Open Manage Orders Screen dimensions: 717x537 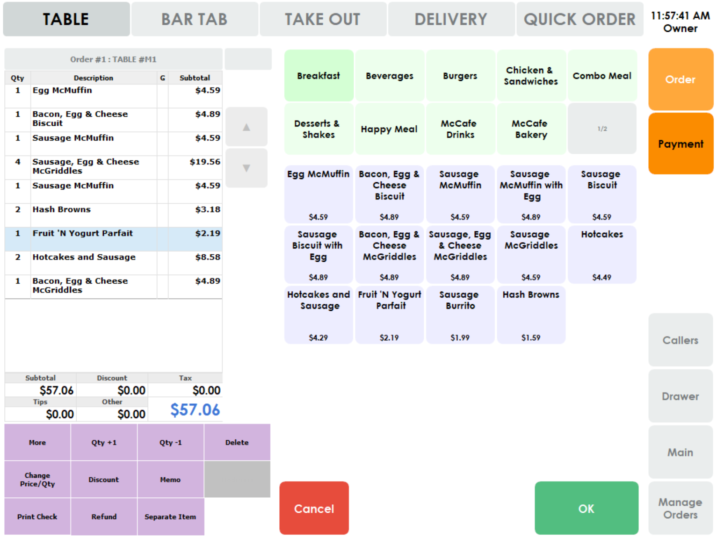681,508
